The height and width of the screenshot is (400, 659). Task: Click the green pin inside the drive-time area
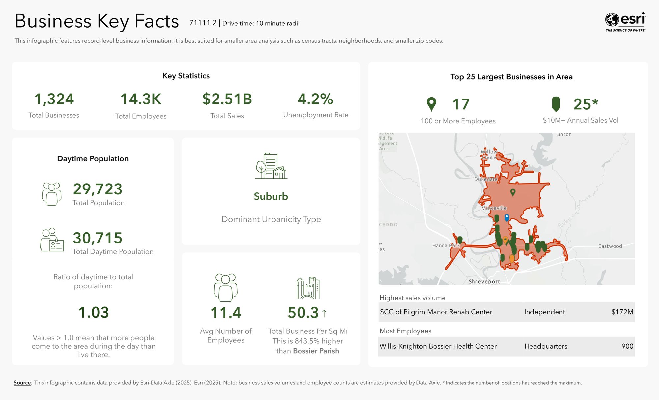point(512,192)
